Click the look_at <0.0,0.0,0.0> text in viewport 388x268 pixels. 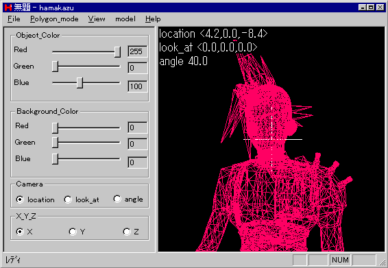click(x=208, y=47)
